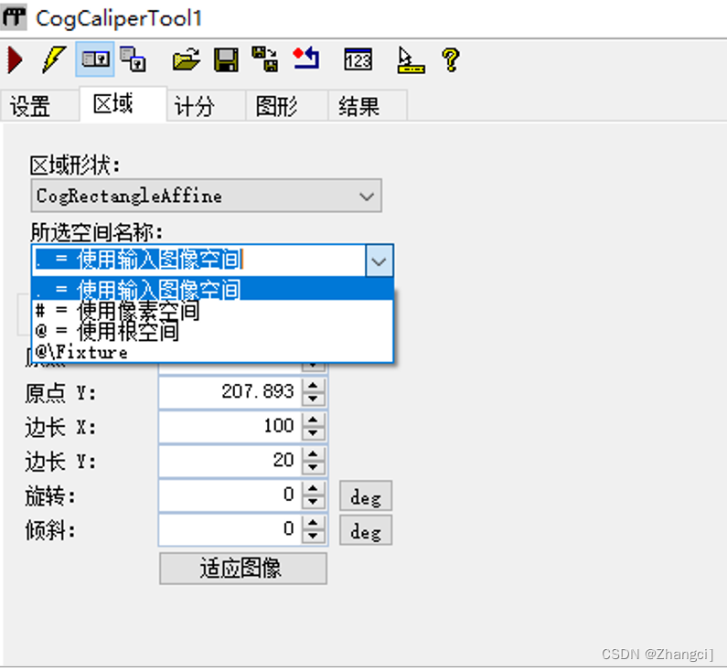
Task: Click the save-as dual disk icon
Action: pyautogui.click(x=265, y=59)
